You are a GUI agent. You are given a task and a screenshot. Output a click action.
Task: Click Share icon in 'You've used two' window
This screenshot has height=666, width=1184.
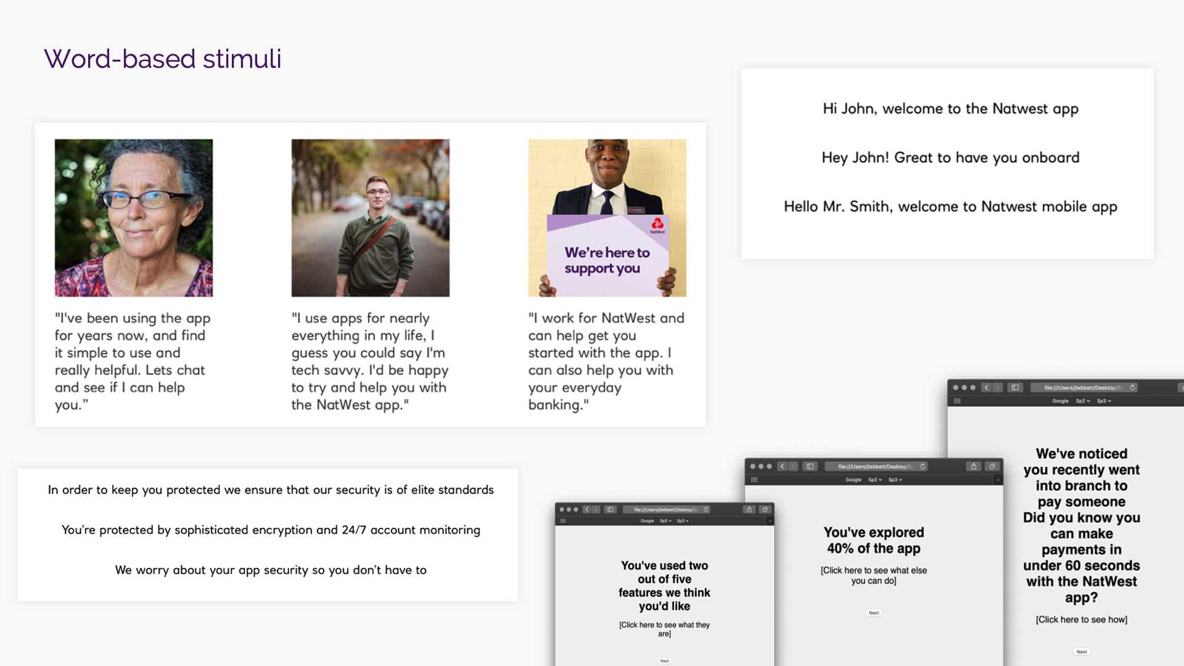coord(749,509)
